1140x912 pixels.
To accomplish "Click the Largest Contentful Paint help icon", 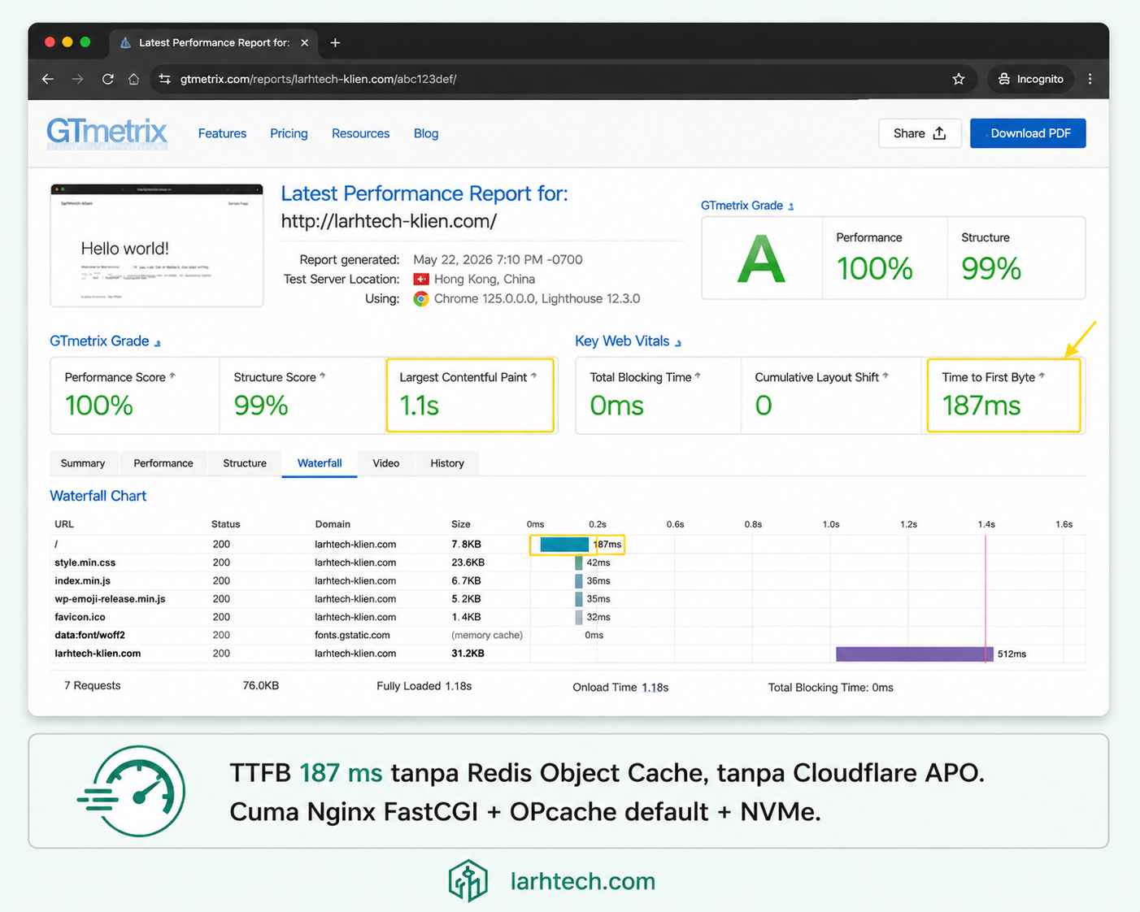I will [533, 376].
